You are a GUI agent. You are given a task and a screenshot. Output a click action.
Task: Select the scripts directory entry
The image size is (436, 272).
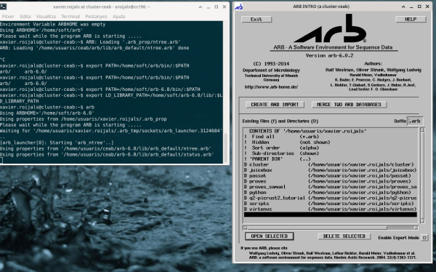click(331, 204)
